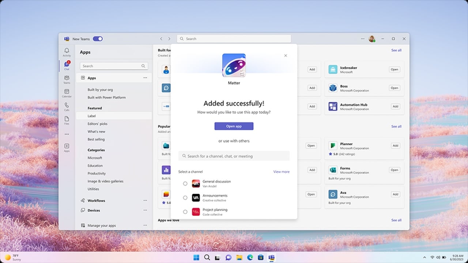
Task: Open the Workflows overflow menu
Action: [x=145, y=200]
